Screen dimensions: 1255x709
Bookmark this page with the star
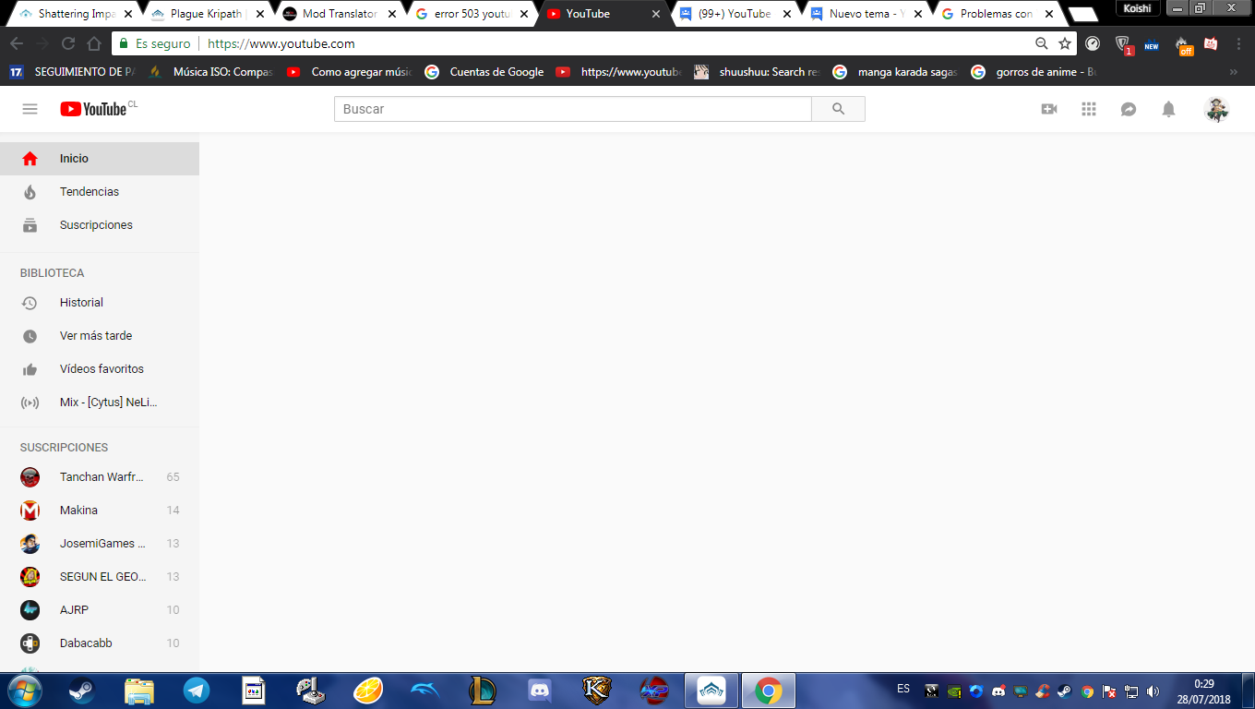1065,43
